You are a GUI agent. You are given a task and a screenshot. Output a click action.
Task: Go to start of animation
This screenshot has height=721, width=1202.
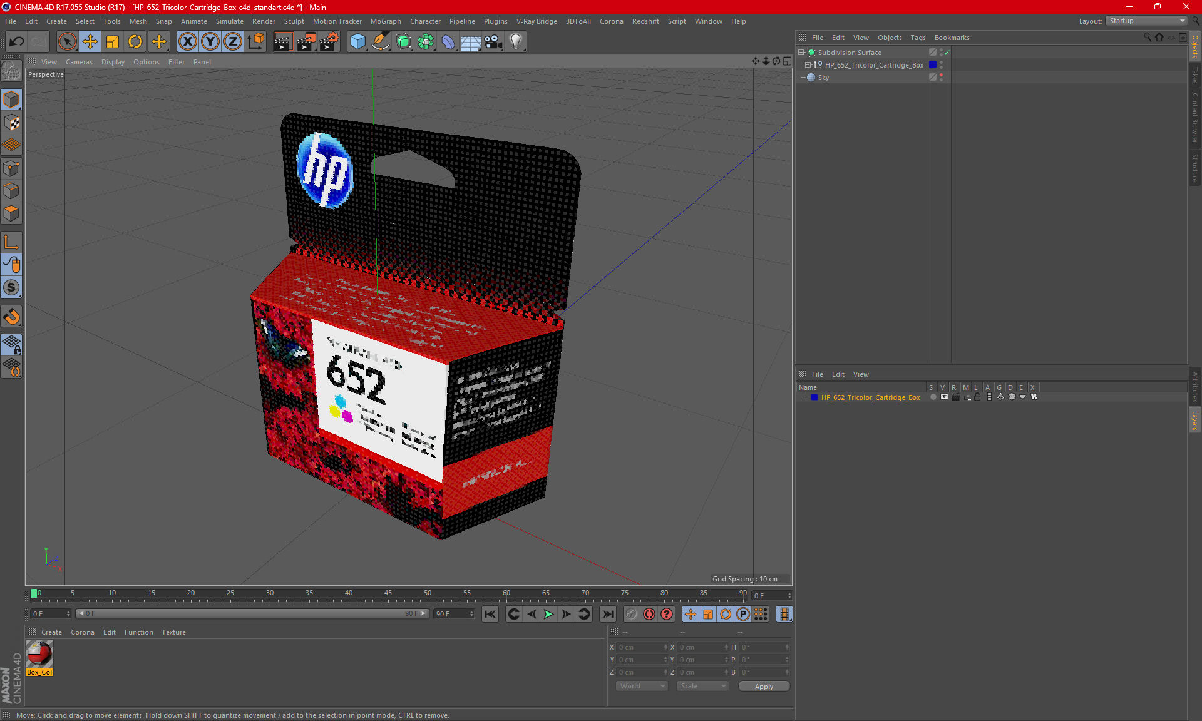(x=490, y=614)
